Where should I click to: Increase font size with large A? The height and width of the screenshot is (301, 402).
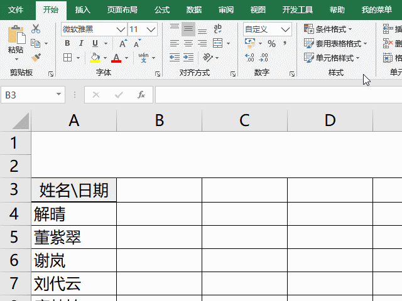click(x=123, y=43)
